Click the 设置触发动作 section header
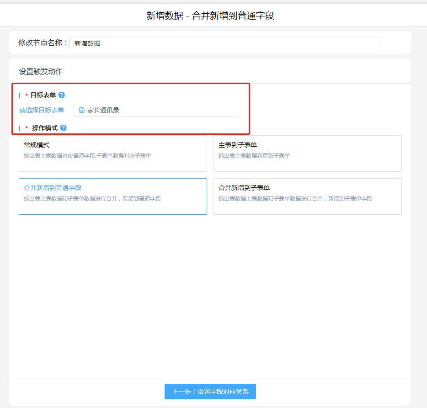The image size is (427, 408). pyautogui.click(x=41, y=72)
